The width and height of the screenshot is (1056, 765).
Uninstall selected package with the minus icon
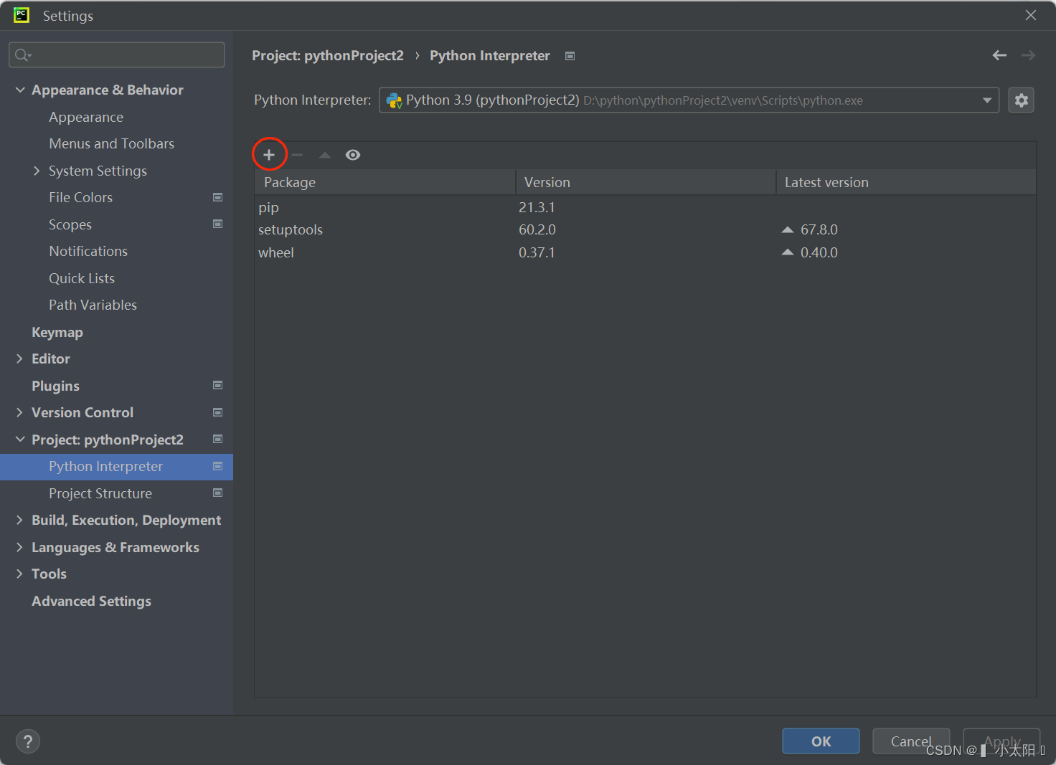pos(297,154)
